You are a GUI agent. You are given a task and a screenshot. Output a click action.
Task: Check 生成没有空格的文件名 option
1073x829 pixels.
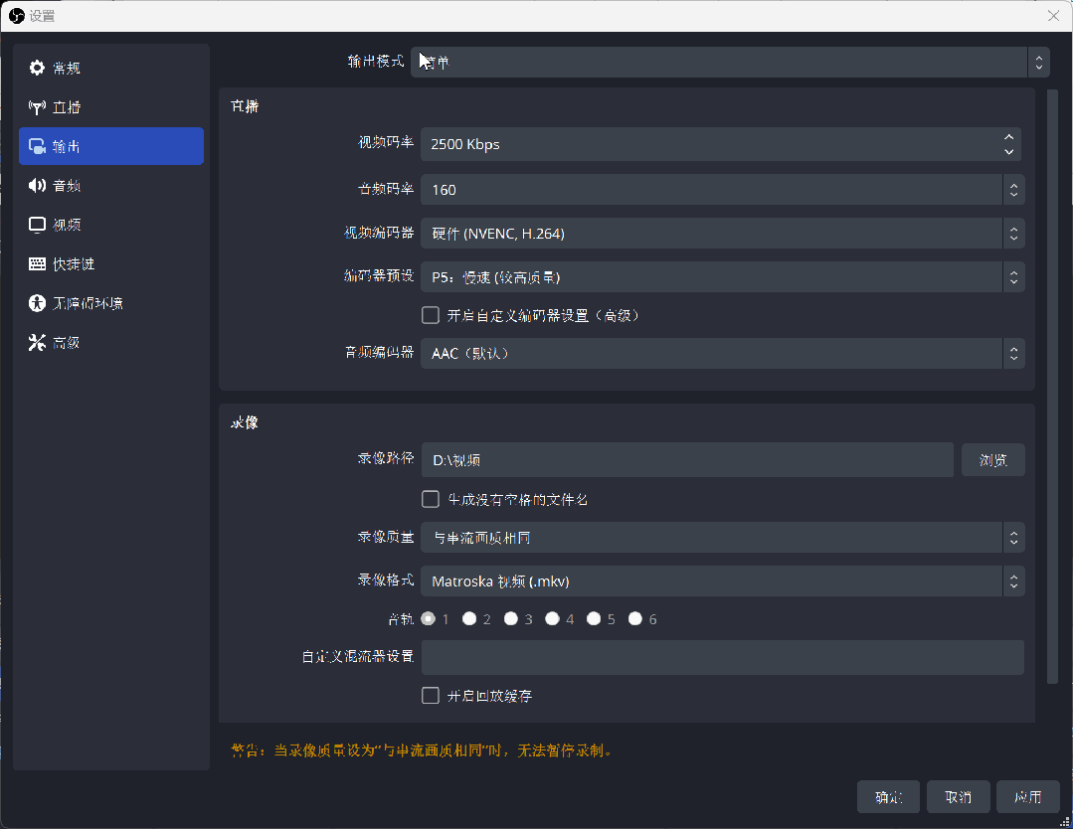coord(431,499)
